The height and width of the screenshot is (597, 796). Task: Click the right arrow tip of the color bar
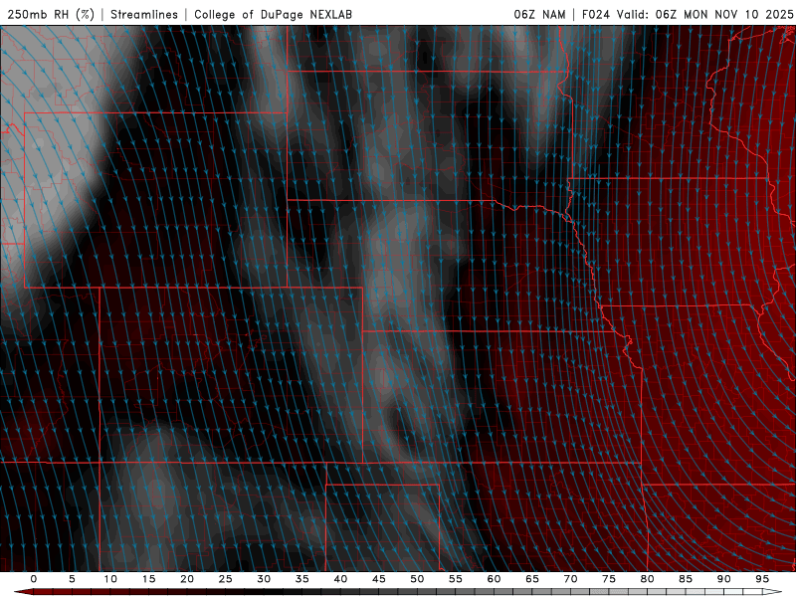(774, 592)
